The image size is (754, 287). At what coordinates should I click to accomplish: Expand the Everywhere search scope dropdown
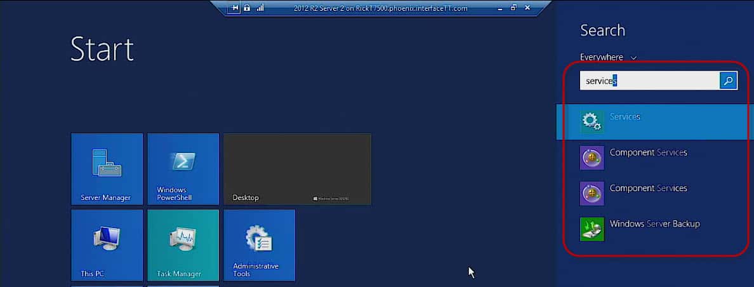tap(608, 57)
